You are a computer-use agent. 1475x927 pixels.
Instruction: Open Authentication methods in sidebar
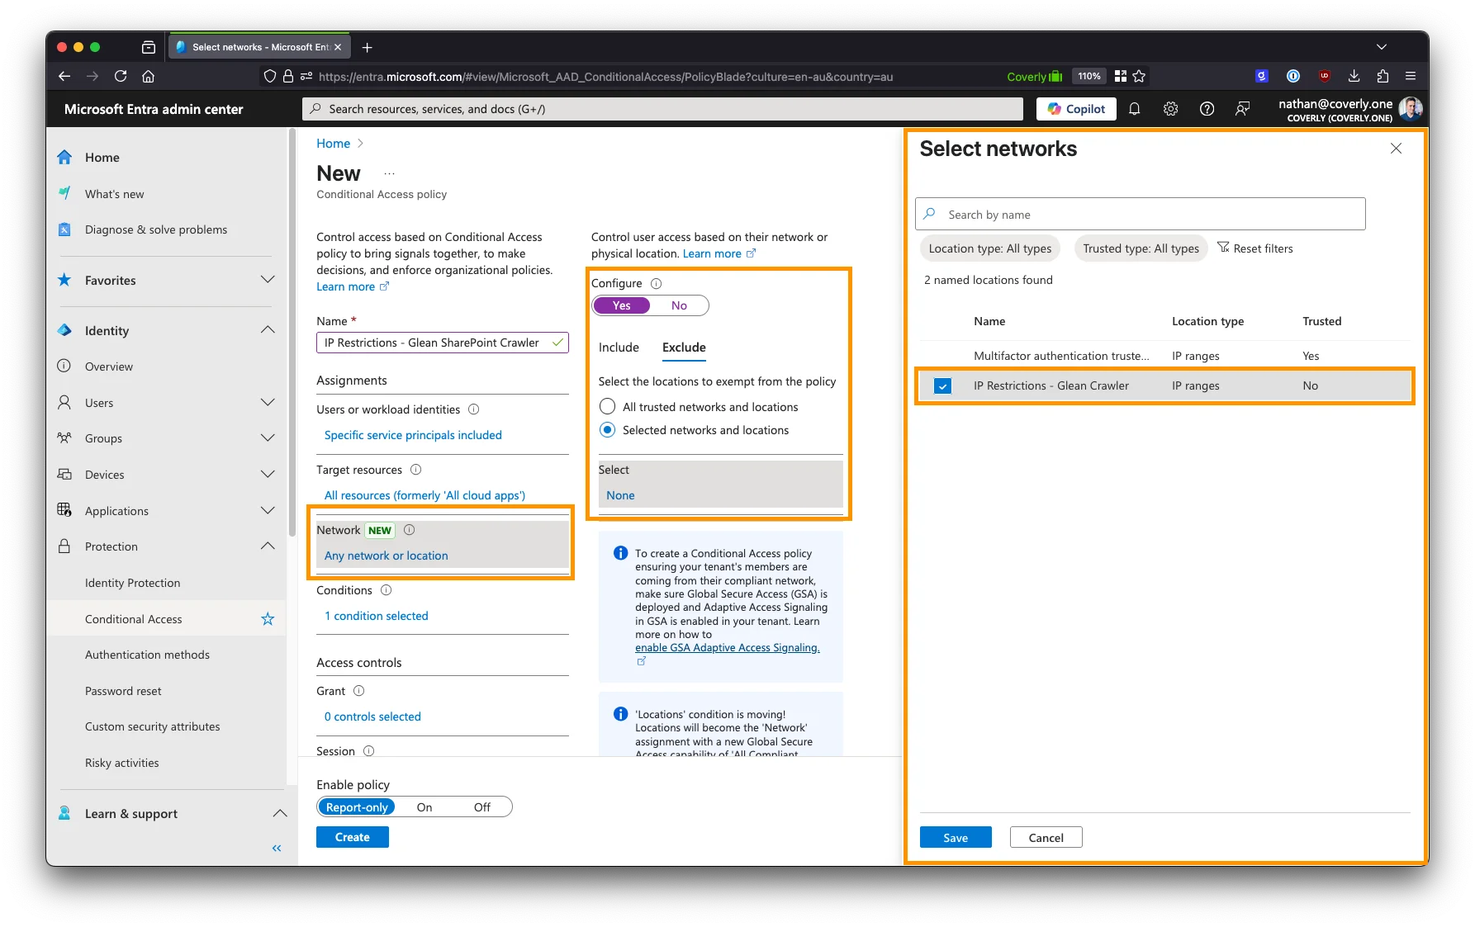tap(147, 655)
